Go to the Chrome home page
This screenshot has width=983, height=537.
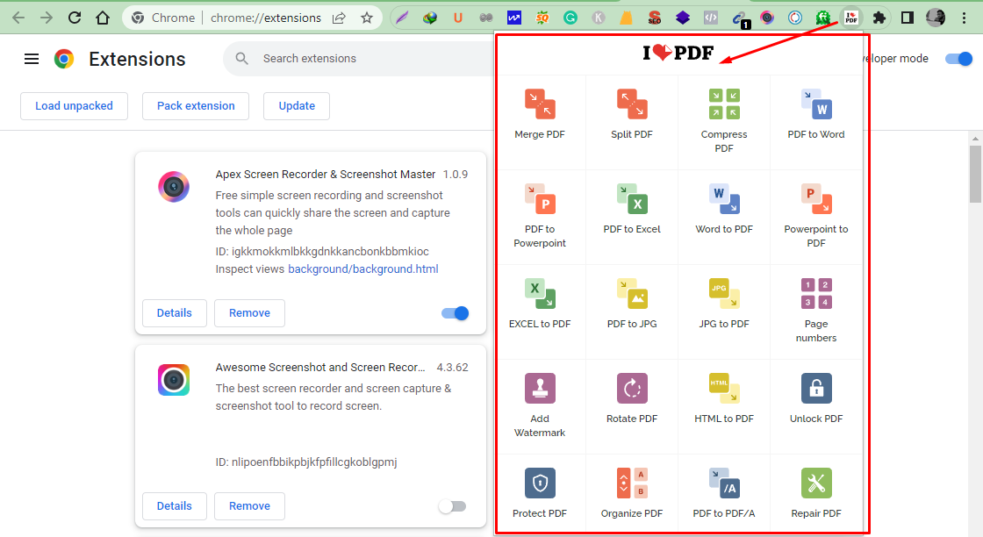coord(102,18)
